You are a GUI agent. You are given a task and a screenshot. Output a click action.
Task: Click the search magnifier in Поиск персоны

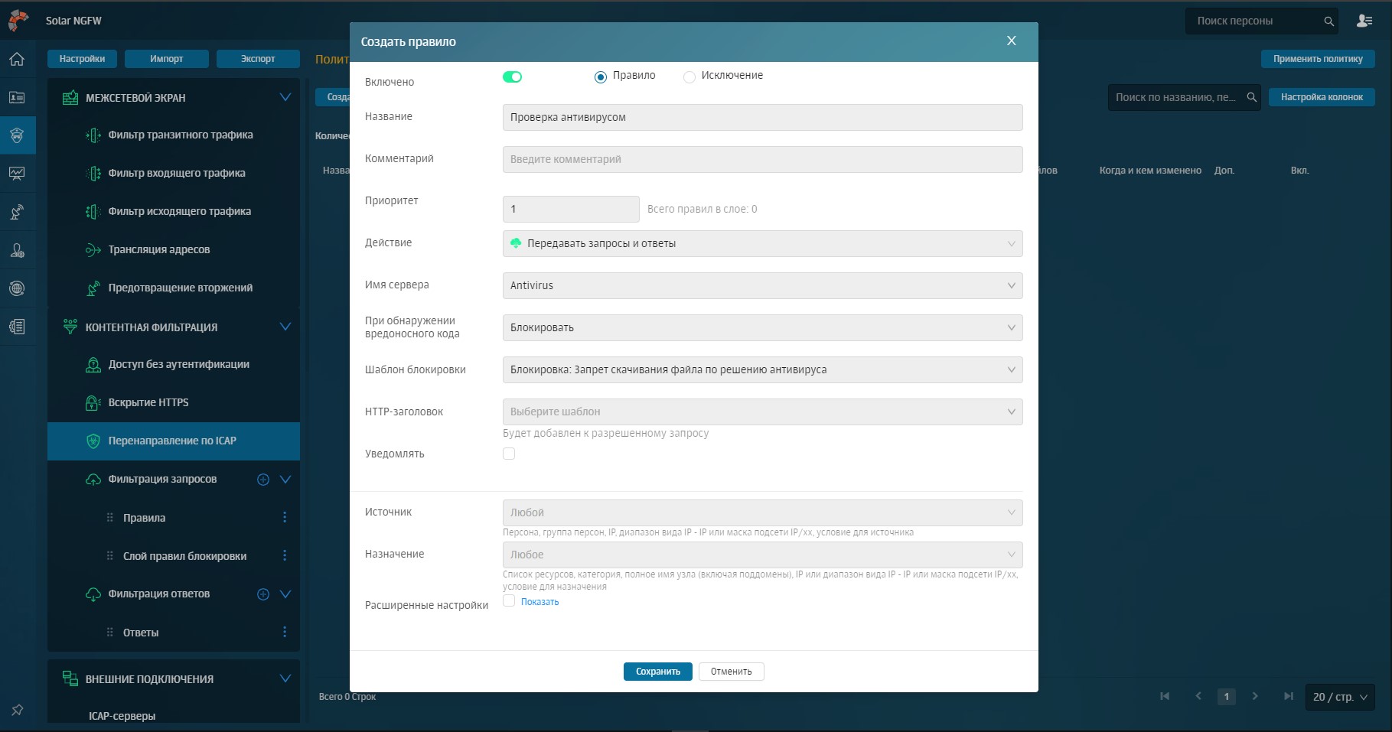(x=1329, y=21)
